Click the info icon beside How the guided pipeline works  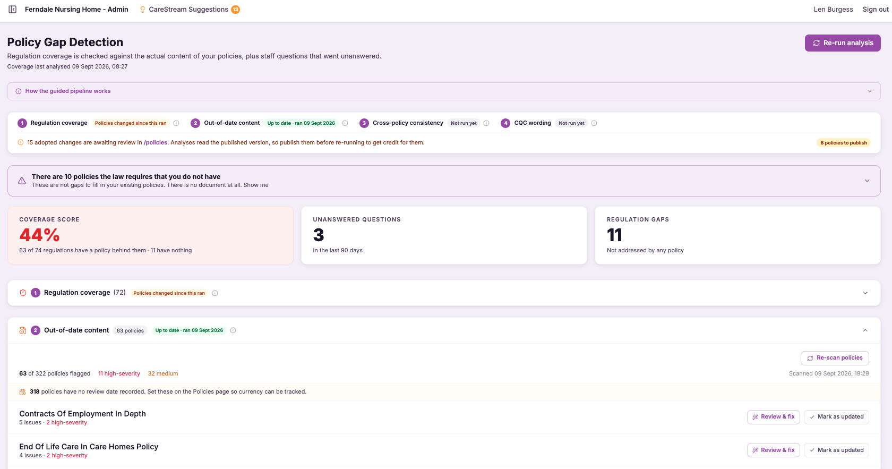tap(19, 91)
